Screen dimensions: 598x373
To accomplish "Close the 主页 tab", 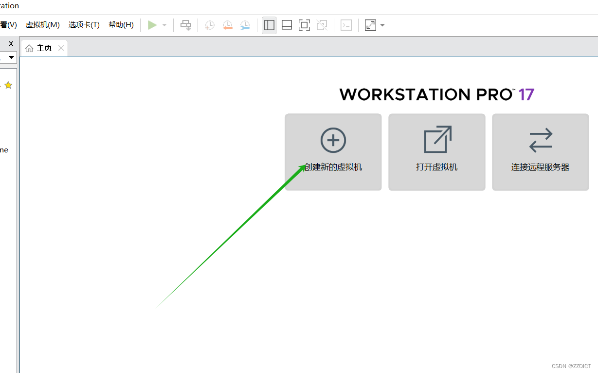I will tap(61, 48).
